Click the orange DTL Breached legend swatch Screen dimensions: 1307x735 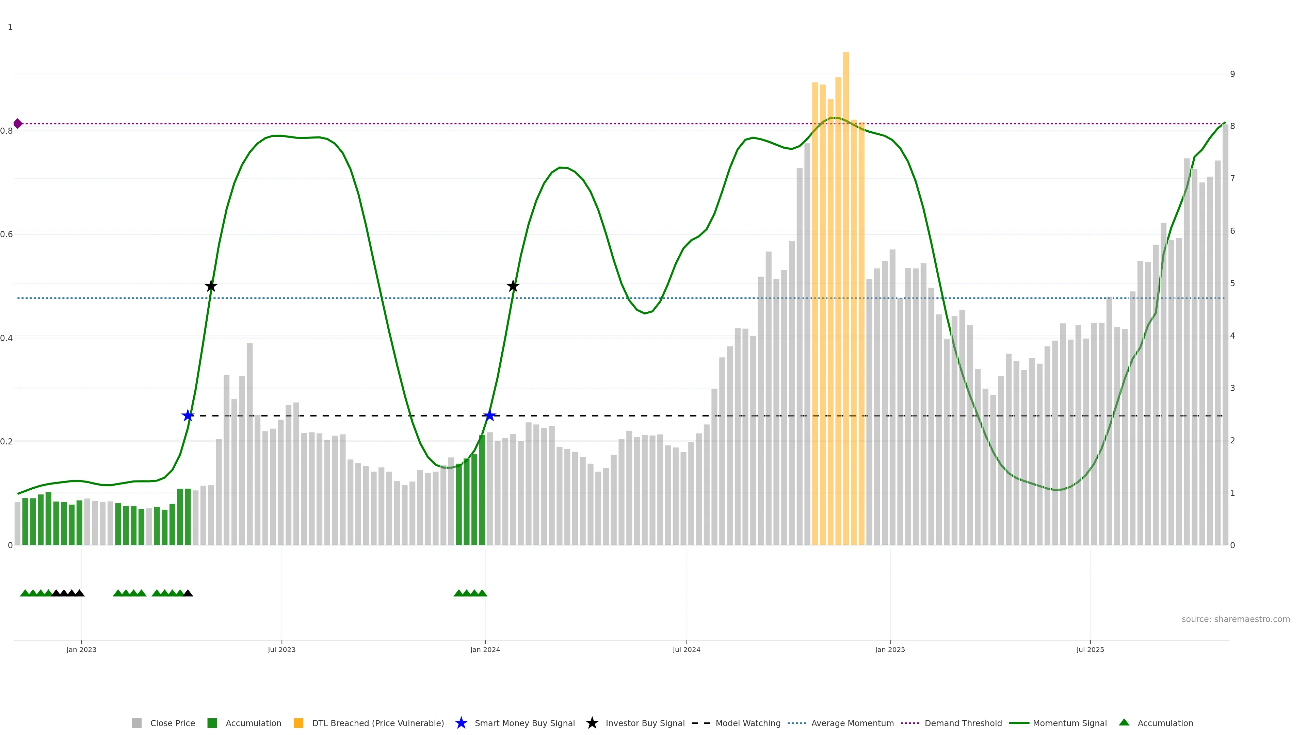[x=298, y=723]
